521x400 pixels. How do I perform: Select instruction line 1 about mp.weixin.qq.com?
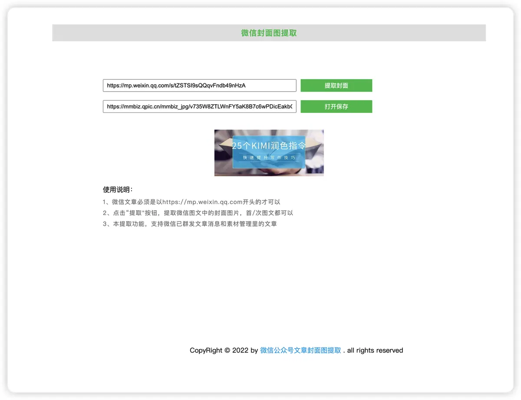point(191,202)
